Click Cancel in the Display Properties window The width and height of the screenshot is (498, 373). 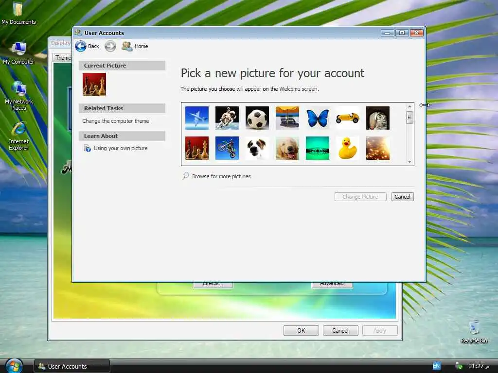[x=340, y=330]
